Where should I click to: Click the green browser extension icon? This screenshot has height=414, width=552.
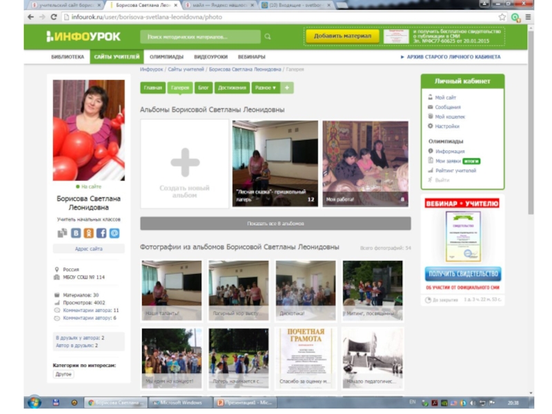[515, 17]
